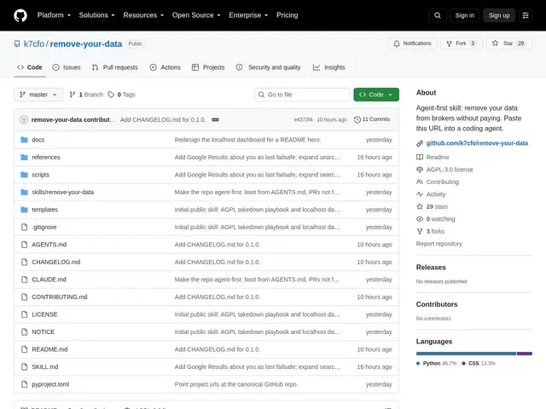Expand commit message with the ellipsis icon

[x=216, y=119]
